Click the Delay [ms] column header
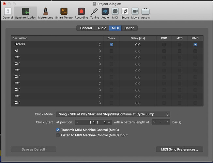 pos(138,38)
